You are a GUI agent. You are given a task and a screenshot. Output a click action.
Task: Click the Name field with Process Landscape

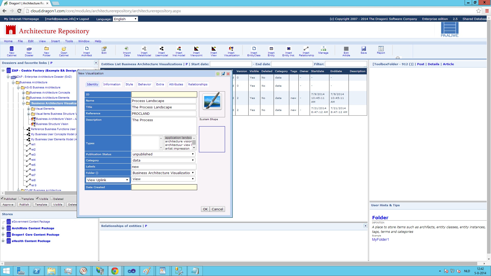coord(164,101)
